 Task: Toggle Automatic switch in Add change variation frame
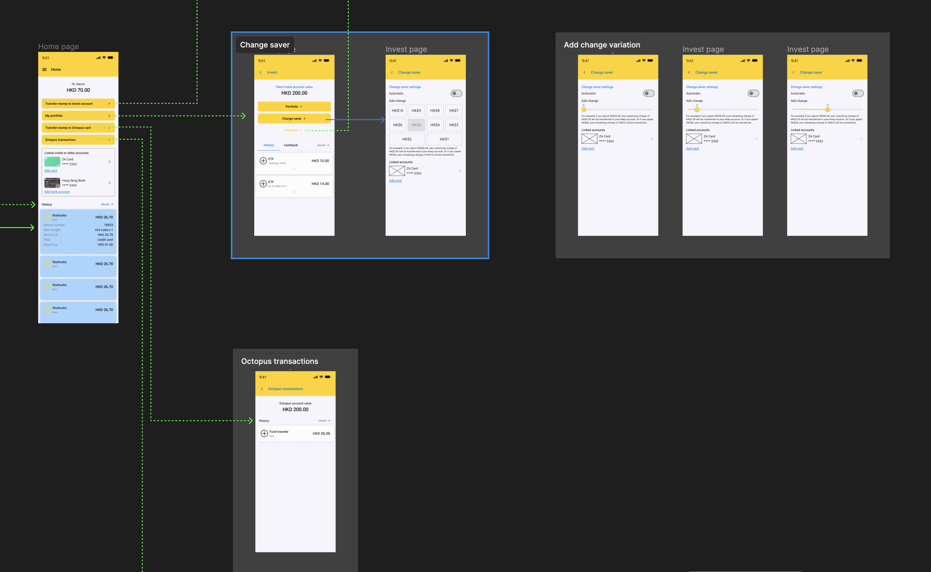click(x=648, y=94)
